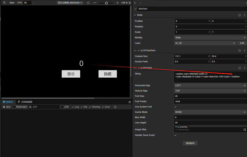Click the Max Width input field
247x157 pixels.
click(x=210, y=117)
